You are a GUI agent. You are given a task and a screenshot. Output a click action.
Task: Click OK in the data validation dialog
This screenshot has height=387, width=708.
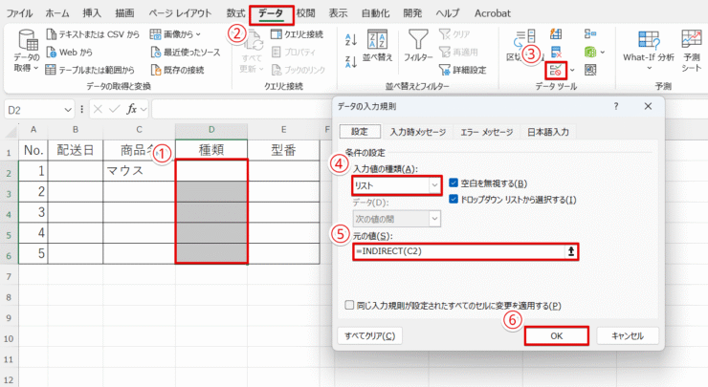tap(557, 336)
